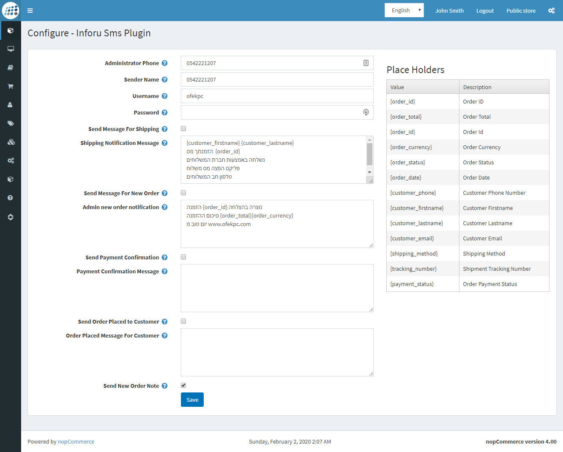Show help for Order Placed Message For Customer
The image size is (563, 452).
pyautogui.click(x=164, y=335)
